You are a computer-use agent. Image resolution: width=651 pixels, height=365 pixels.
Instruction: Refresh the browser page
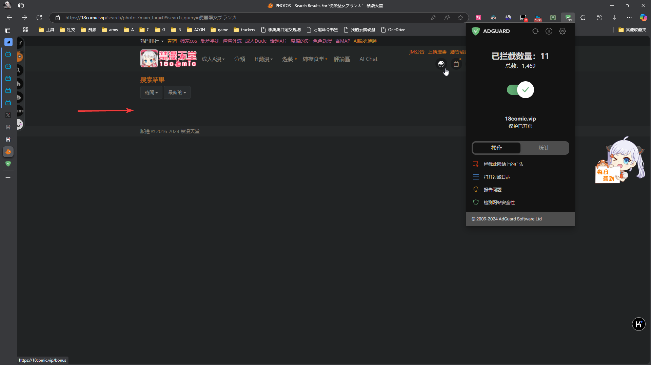click(x=39, y=18)
